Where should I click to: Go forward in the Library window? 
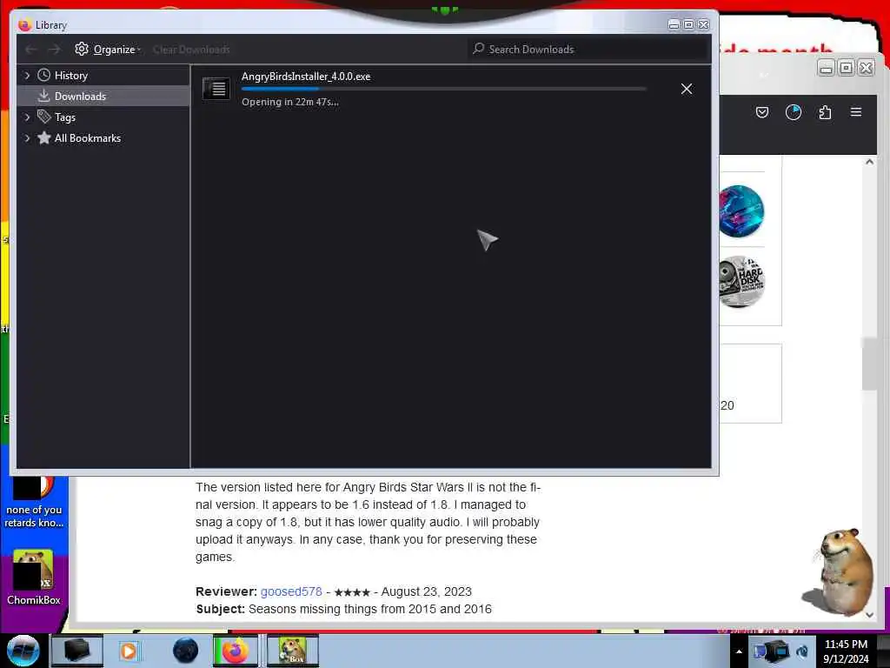pos(54,50)
